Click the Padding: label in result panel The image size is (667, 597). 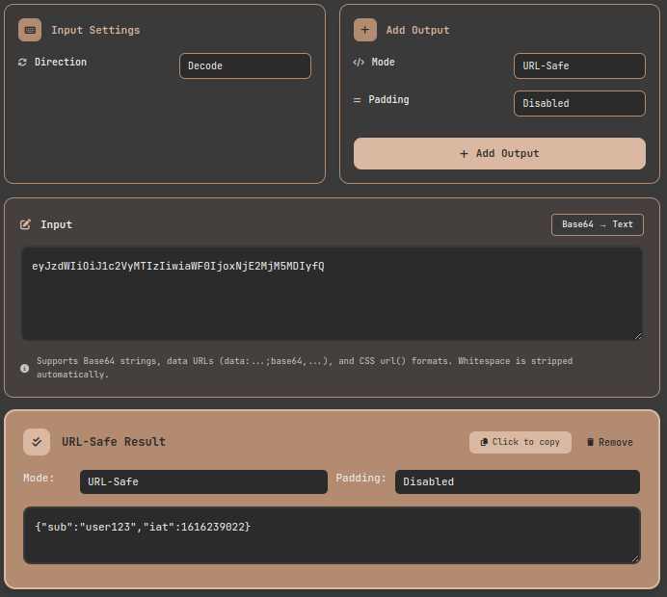click(361, 478)
